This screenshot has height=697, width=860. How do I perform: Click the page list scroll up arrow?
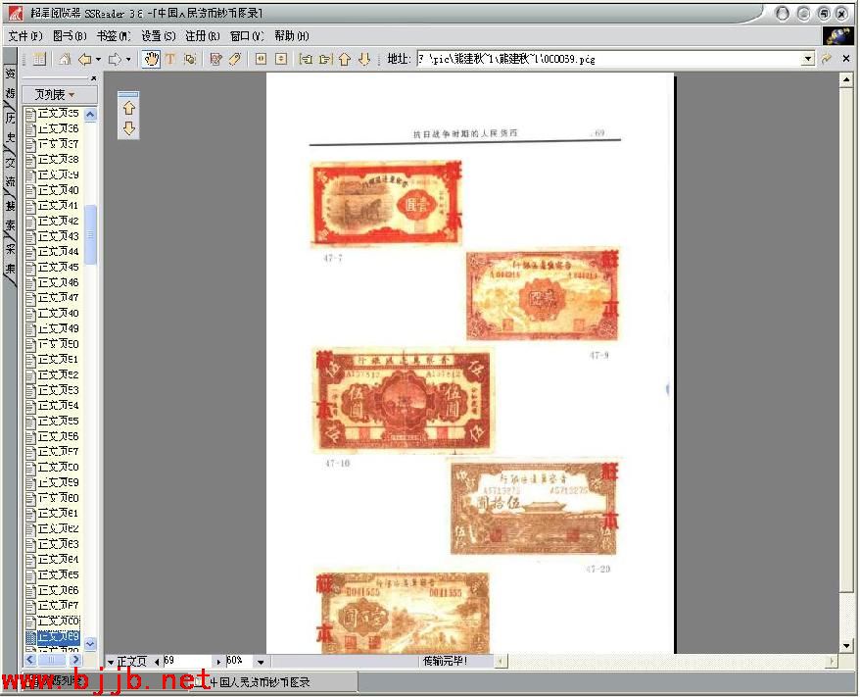pyautogui.click(x=90, y=115)
